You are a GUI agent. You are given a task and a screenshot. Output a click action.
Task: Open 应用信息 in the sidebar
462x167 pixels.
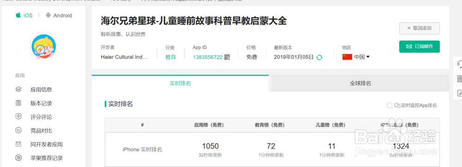[41, 90]
